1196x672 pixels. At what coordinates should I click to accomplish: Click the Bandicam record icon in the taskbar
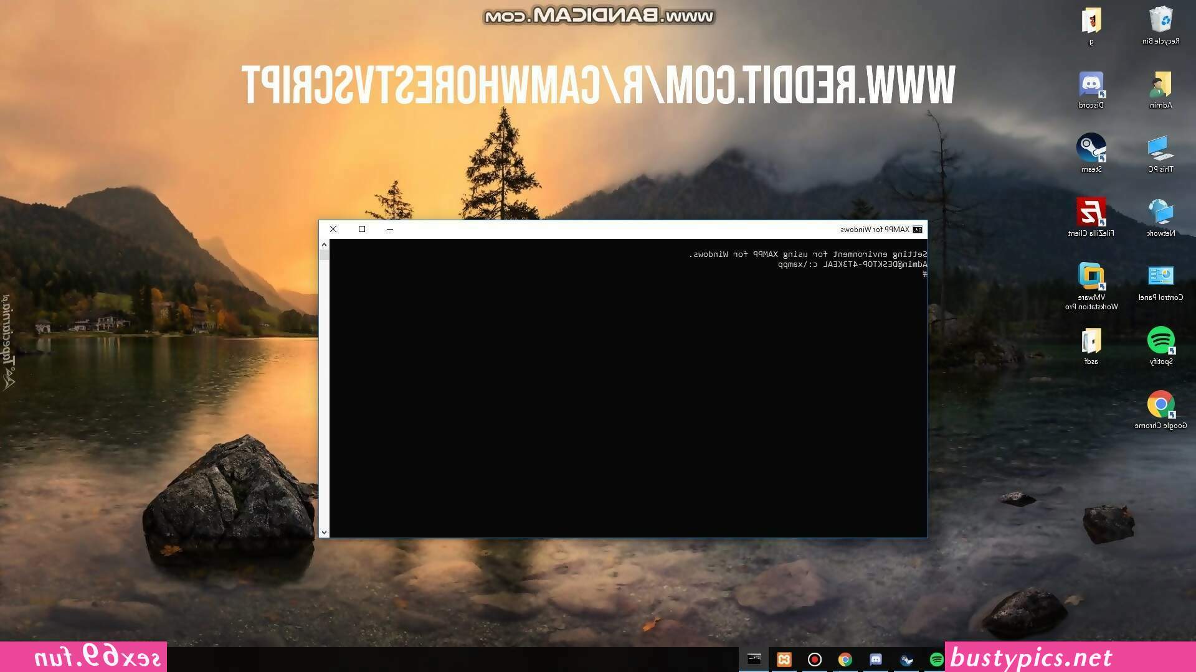[815, 660]
